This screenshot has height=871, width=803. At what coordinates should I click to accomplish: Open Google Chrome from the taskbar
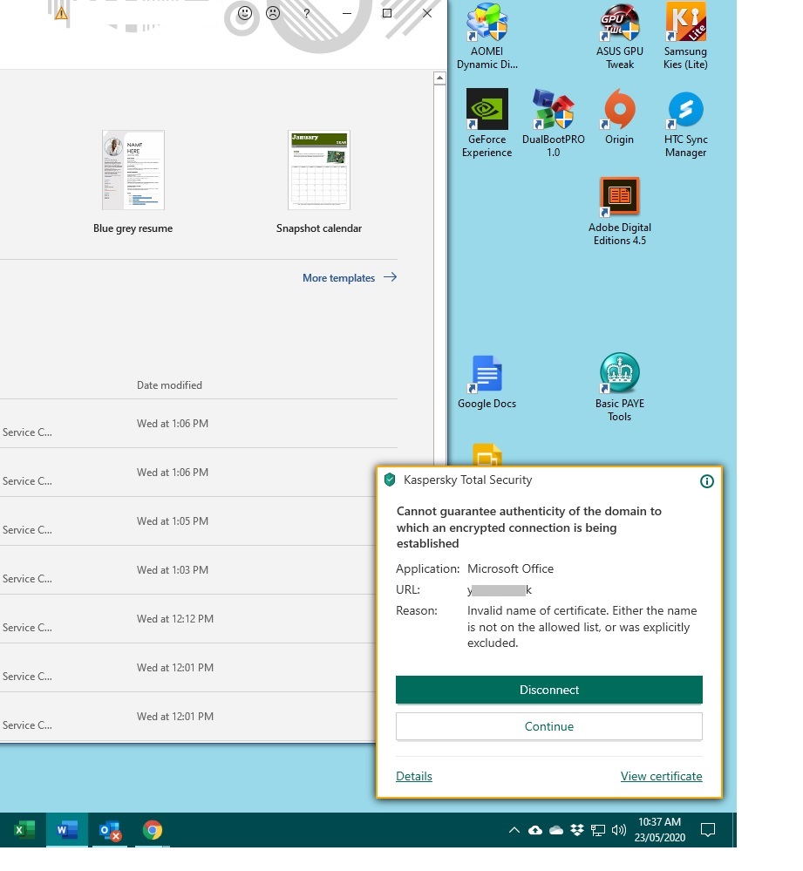point(153,830)
